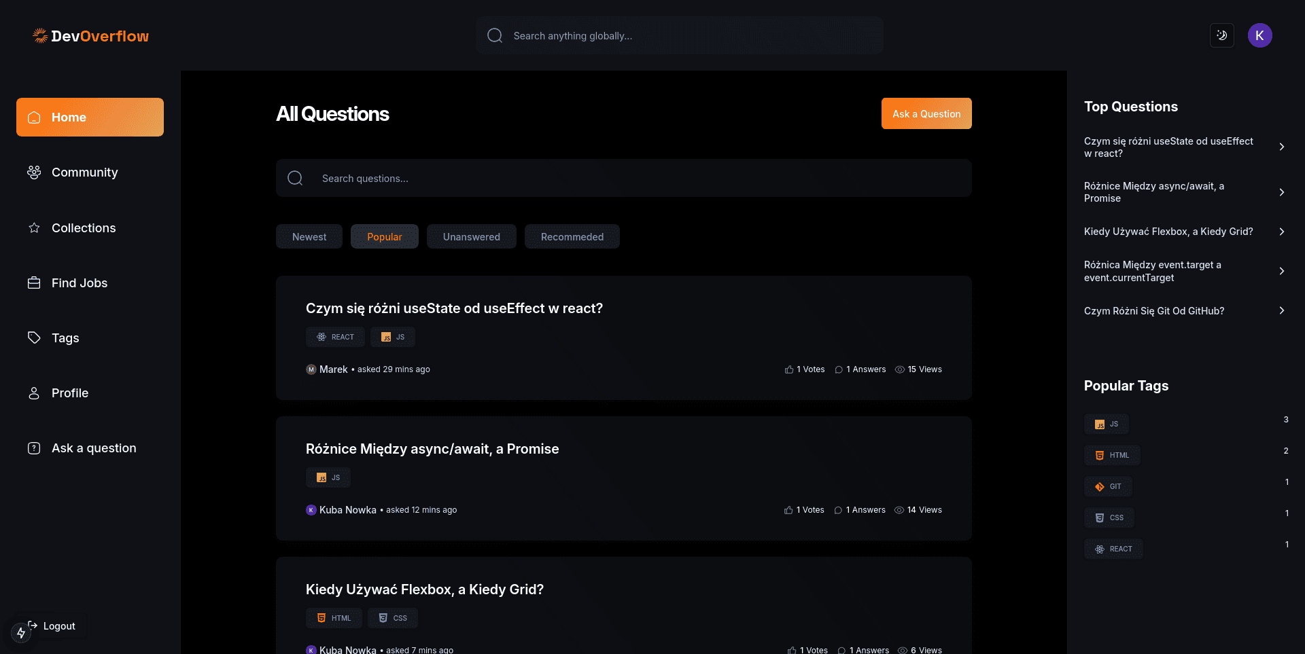
Task: Click chevron next to Flexbox Grid question
Action: [x=1281, y=232]
